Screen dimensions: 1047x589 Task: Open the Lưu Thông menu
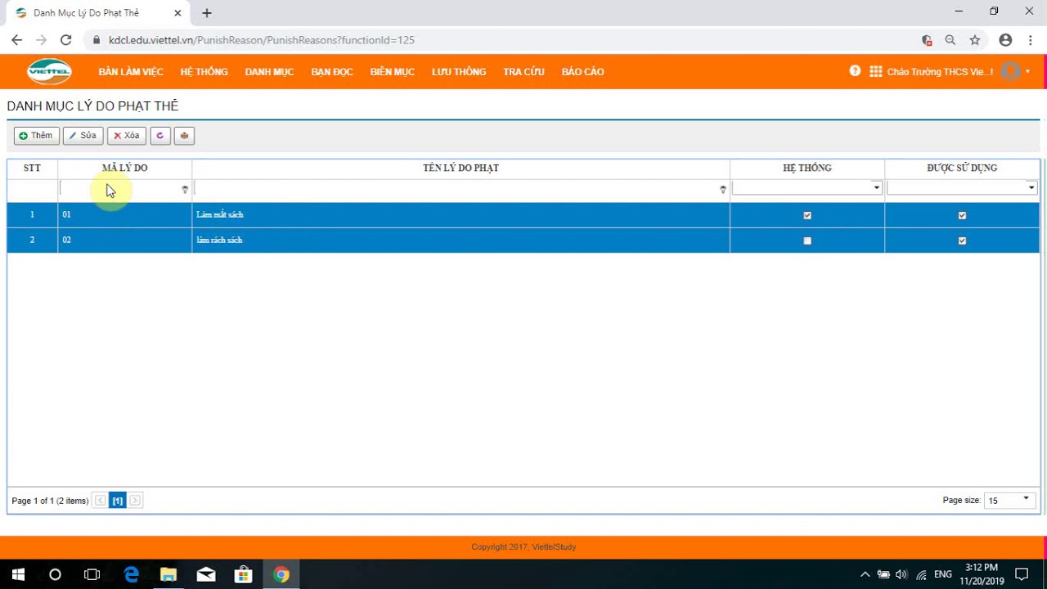pyautogui.click(x=459, y=72)
